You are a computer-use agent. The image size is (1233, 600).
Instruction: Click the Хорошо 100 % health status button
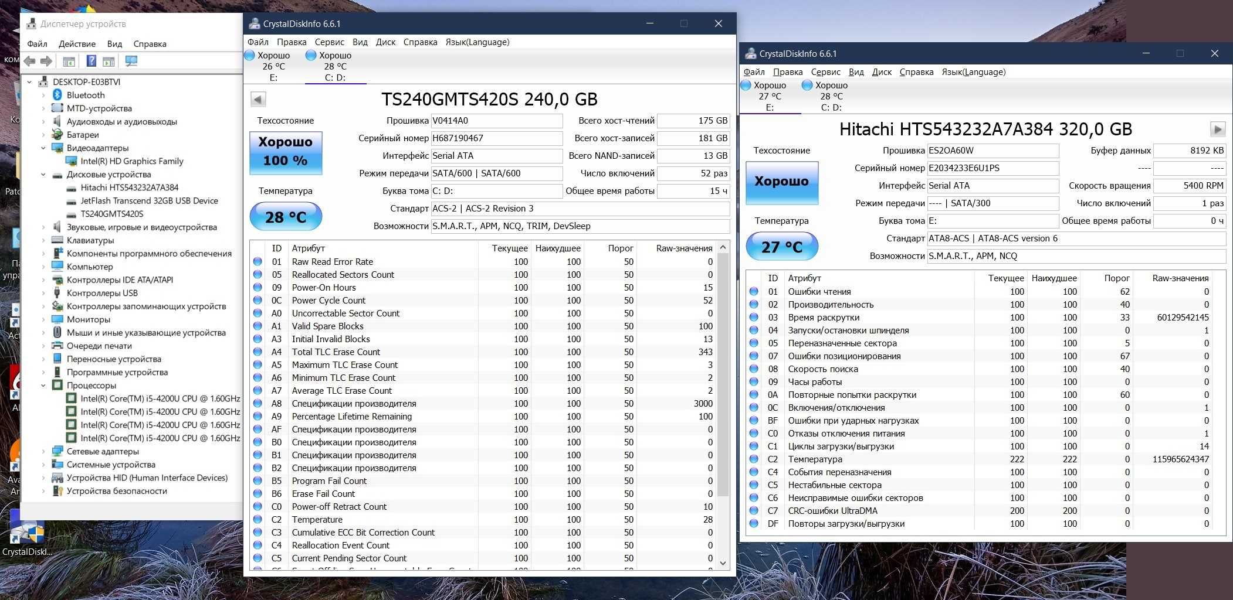(286, 153)
